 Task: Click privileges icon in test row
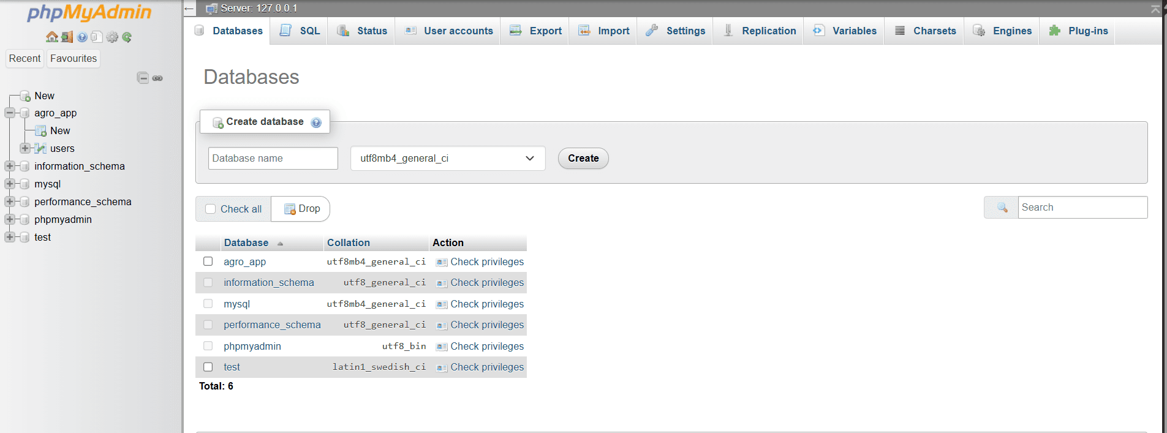click(x=442, y=367)
